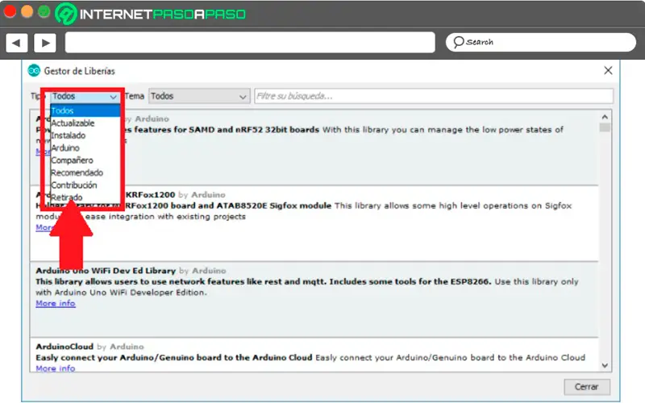
Task: Pick Recomendado from the Tipo list
Action: 85,172
